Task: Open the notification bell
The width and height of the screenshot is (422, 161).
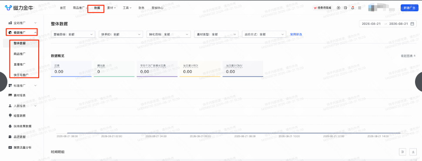Action: pyautogui.click(x=352, y=8)
